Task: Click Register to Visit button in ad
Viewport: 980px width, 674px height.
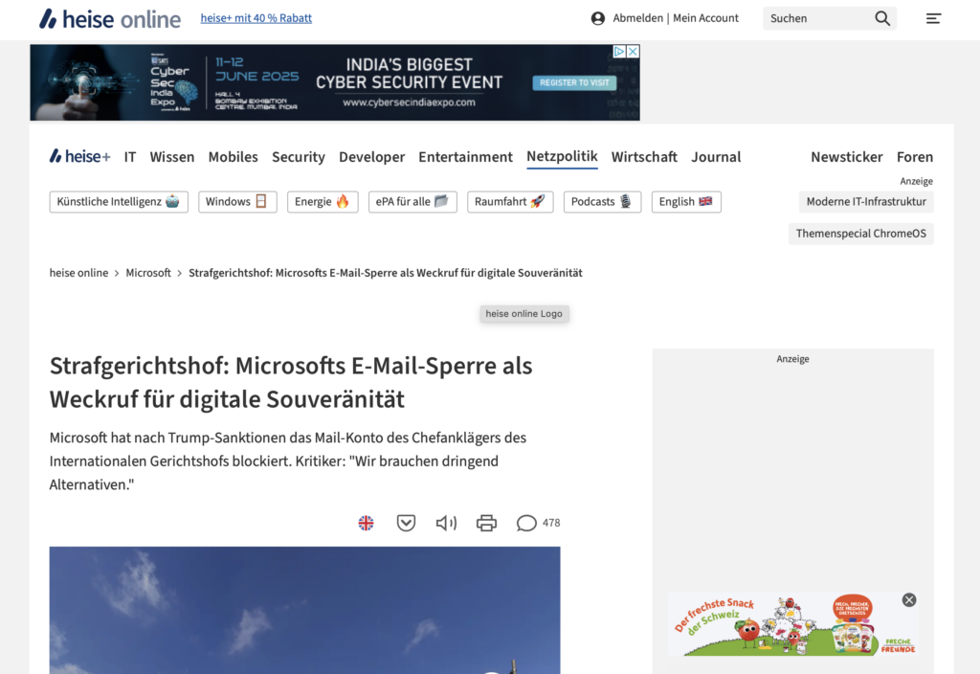Action: pos(574,82)
